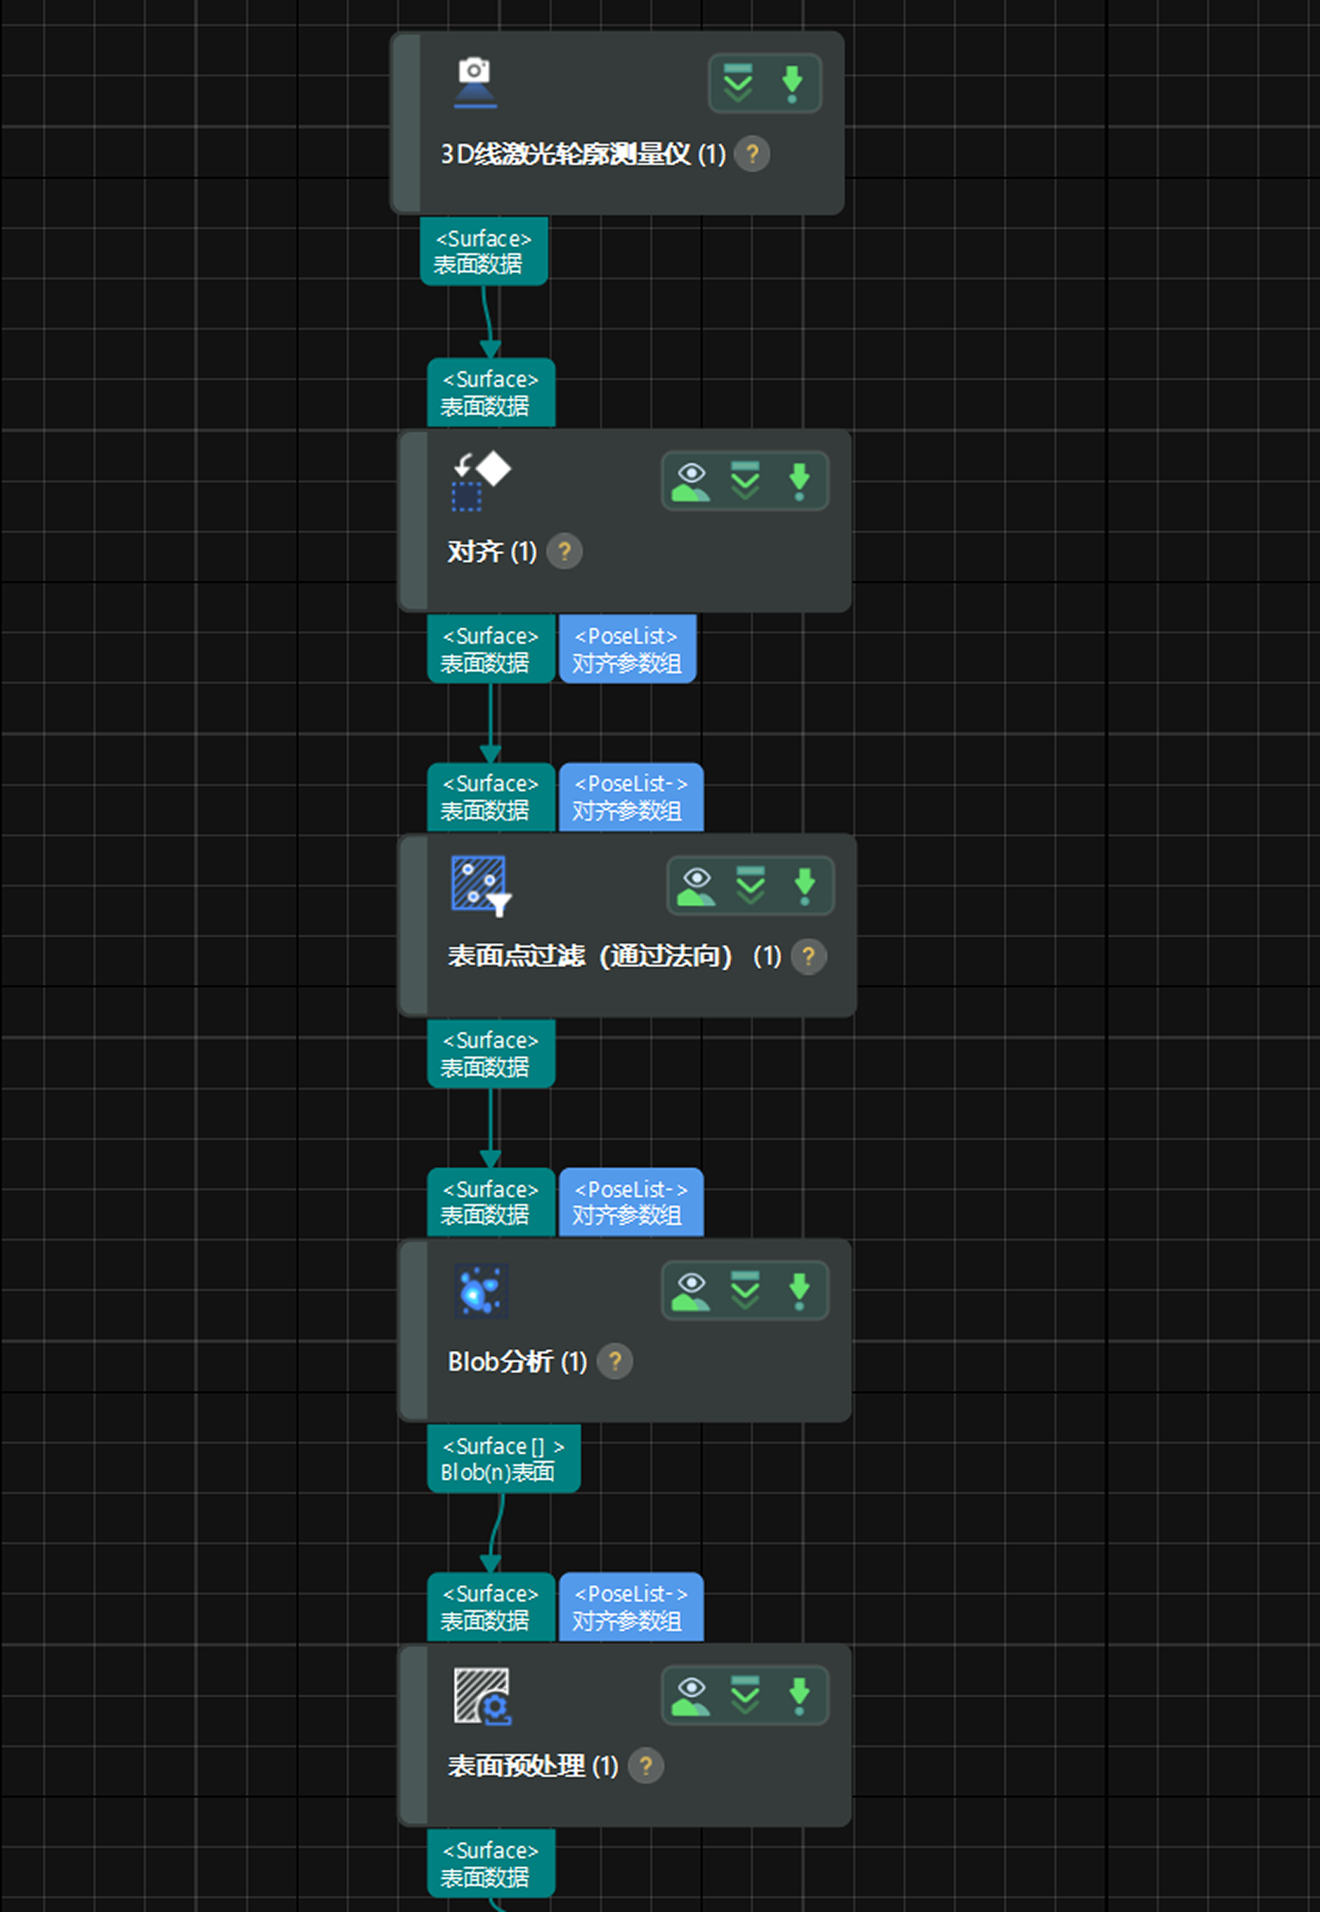Viewport: 1320px width, 1912px height.
Task: Click the Surface input port above 表面预处理
Action: pyautogui.click(x=491, y=1607)
